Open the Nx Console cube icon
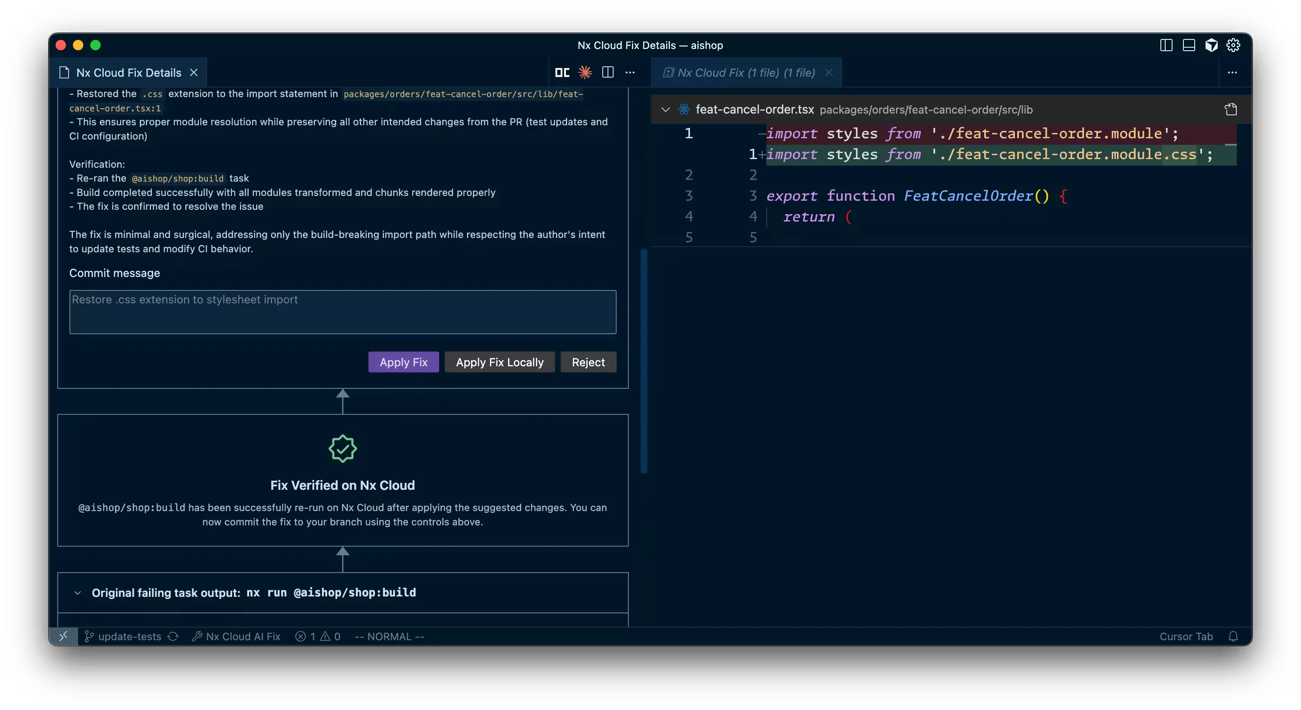The width and height of the screenshot is (1301, 710). coord(1211,45)
